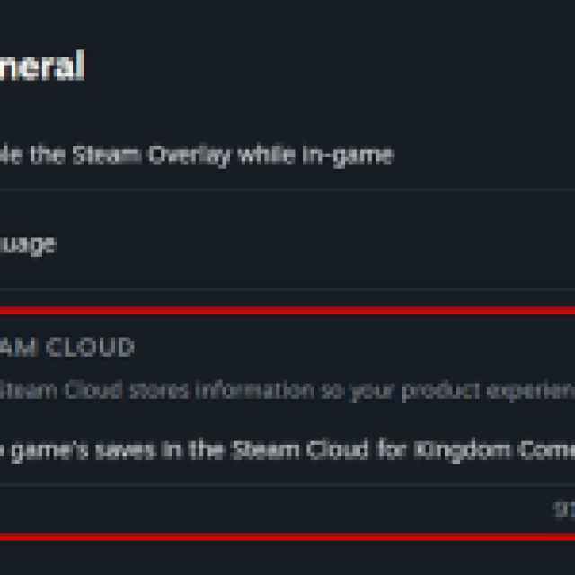Select the Steam Cloud section heading

[x=67, y=348]
